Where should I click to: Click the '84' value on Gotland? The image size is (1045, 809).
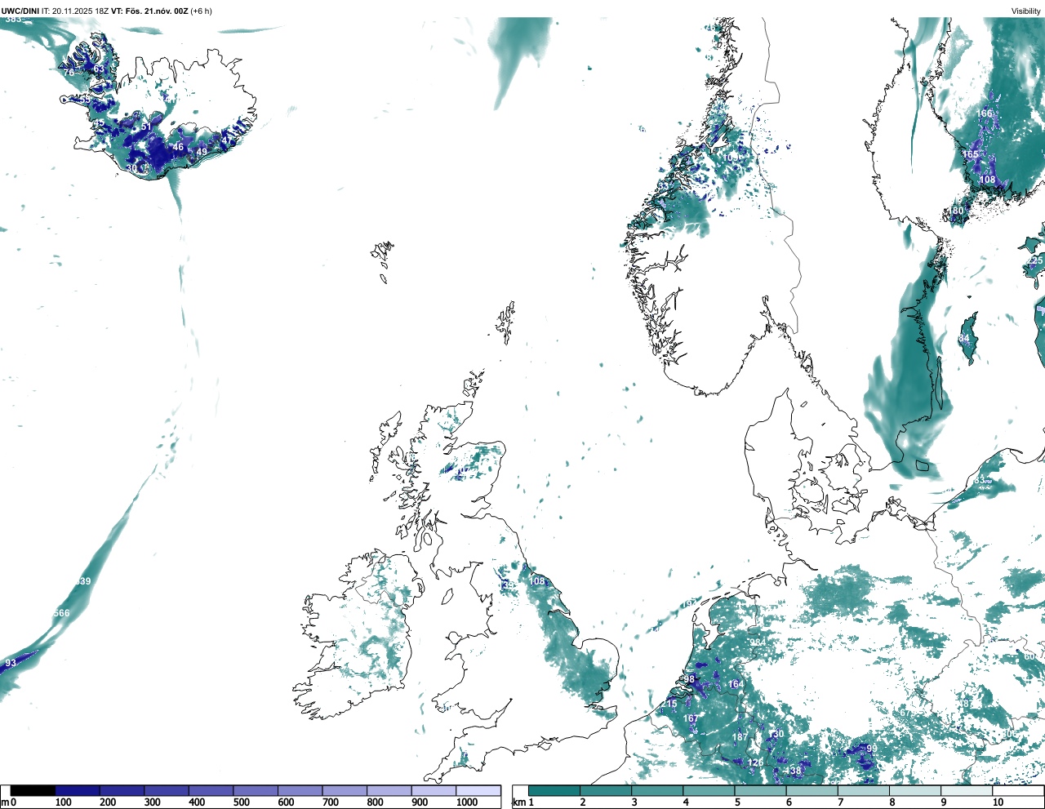click(x=964, y=339)
